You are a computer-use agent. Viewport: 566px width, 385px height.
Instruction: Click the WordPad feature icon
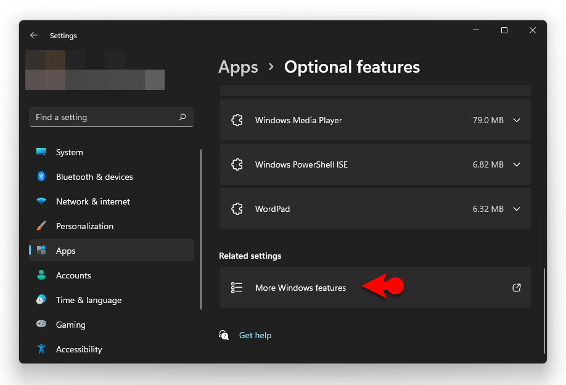(x=237, y=209)
